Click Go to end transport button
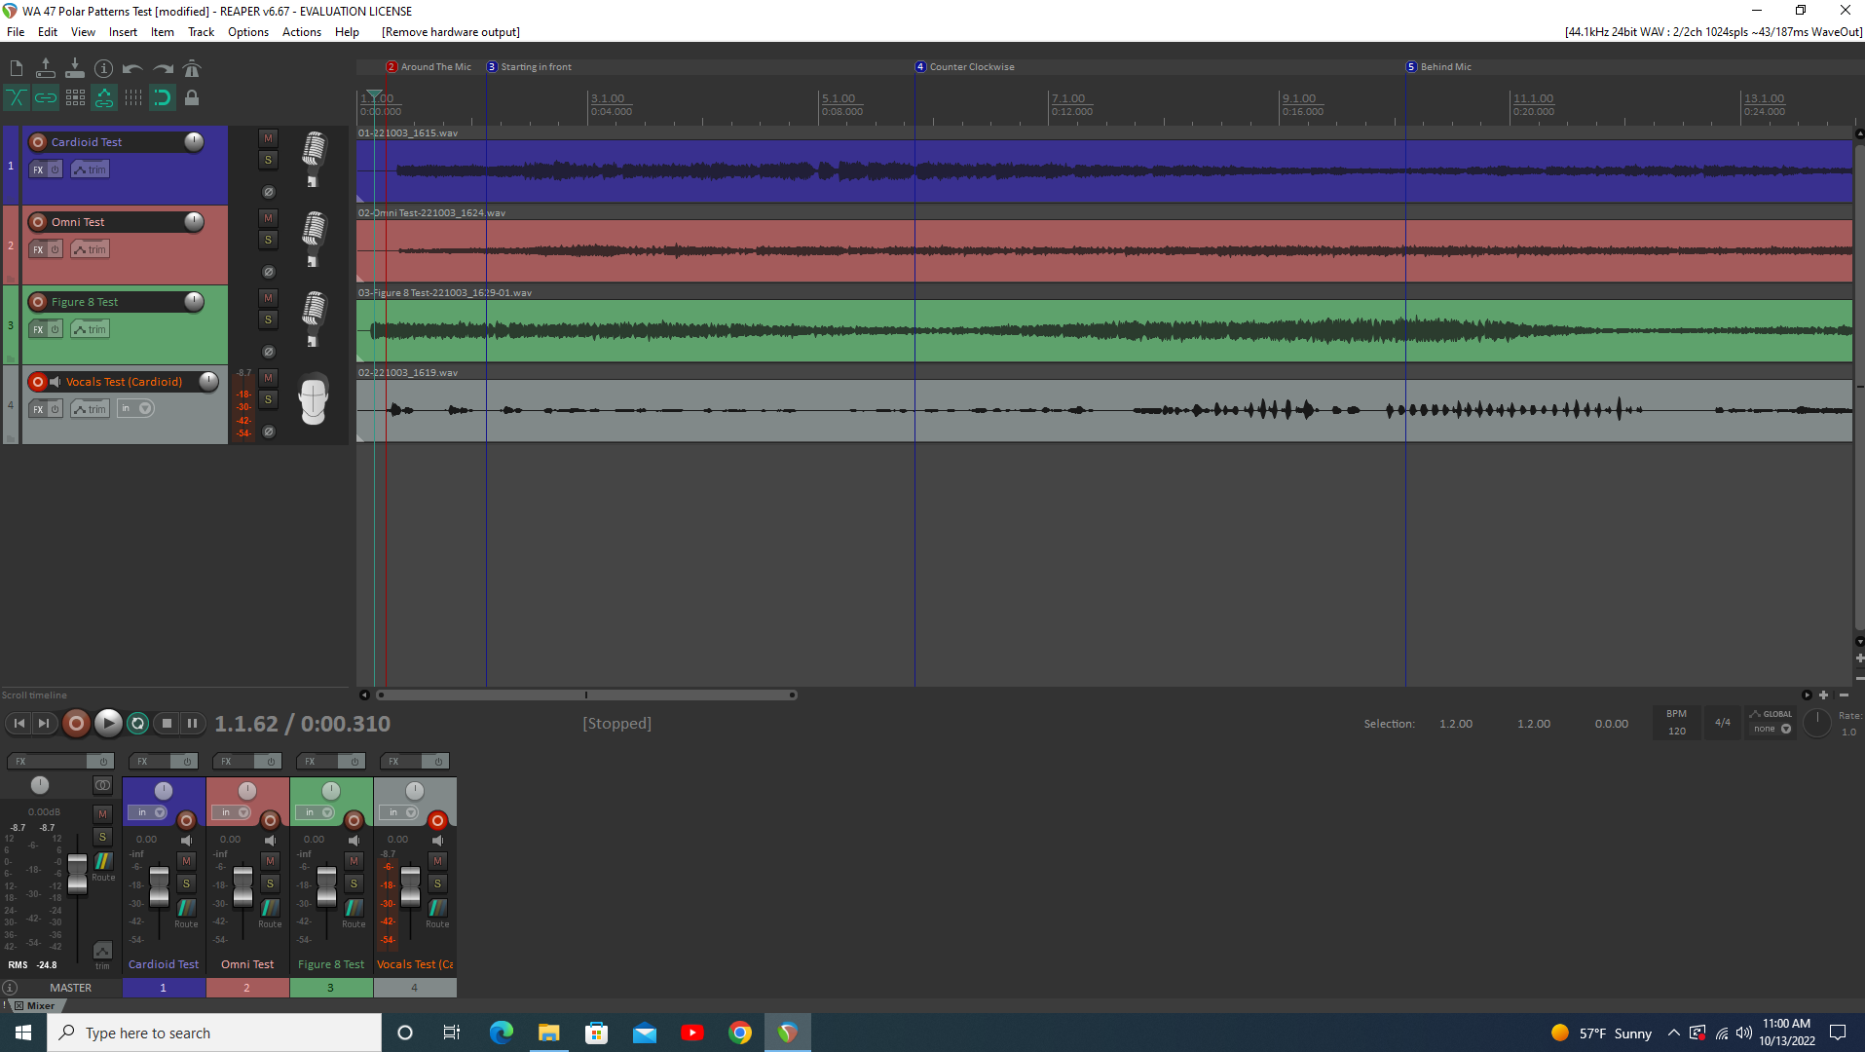 pyautogui.click(x=44, y=723)
